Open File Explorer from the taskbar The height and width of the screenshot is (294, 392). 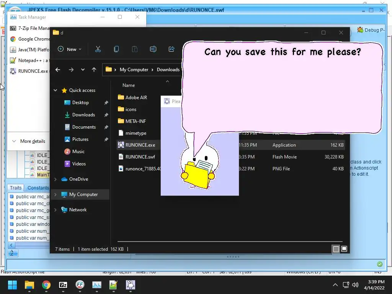coord(29,285)
